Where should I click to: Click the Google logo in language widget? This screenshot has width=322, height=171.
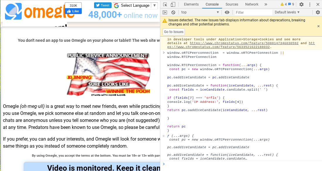click(116, 6)
